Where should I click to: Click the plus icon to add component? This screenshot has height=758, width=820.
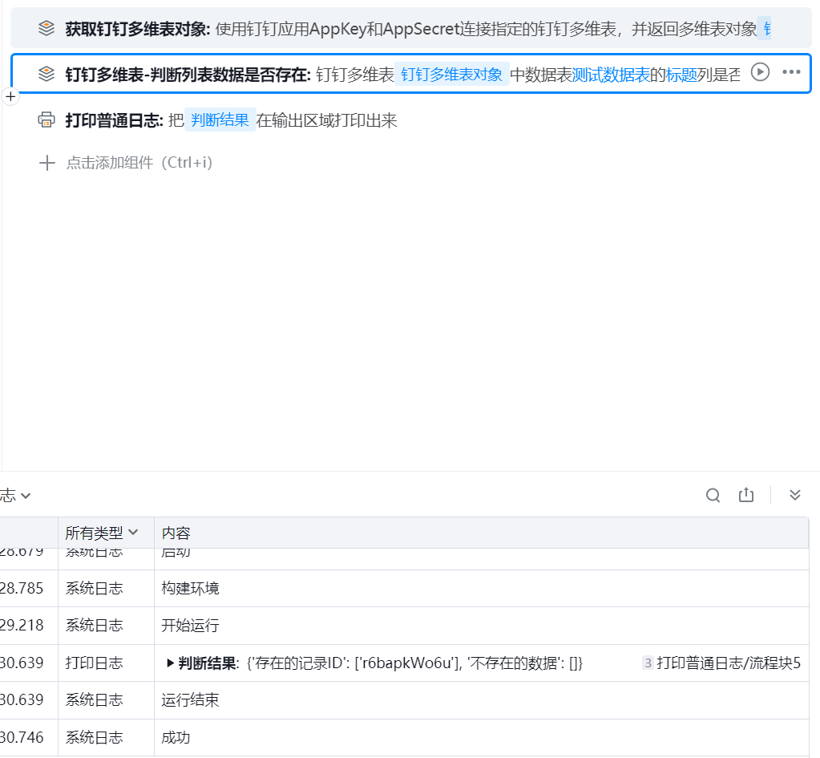tap(47, 163)
